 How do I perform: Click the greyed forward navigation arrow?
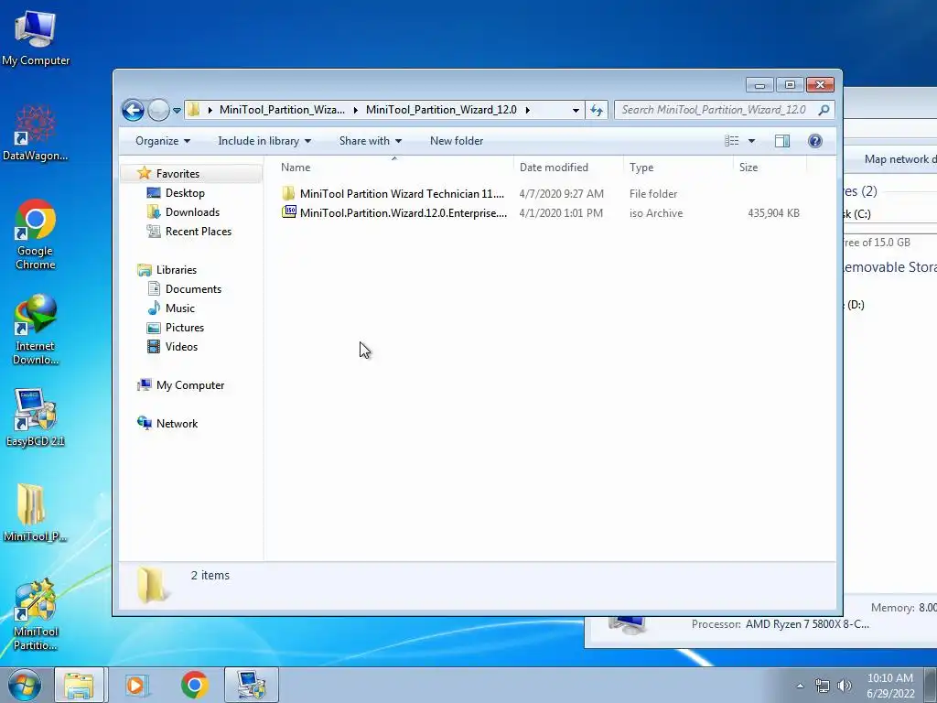[158, 110]
